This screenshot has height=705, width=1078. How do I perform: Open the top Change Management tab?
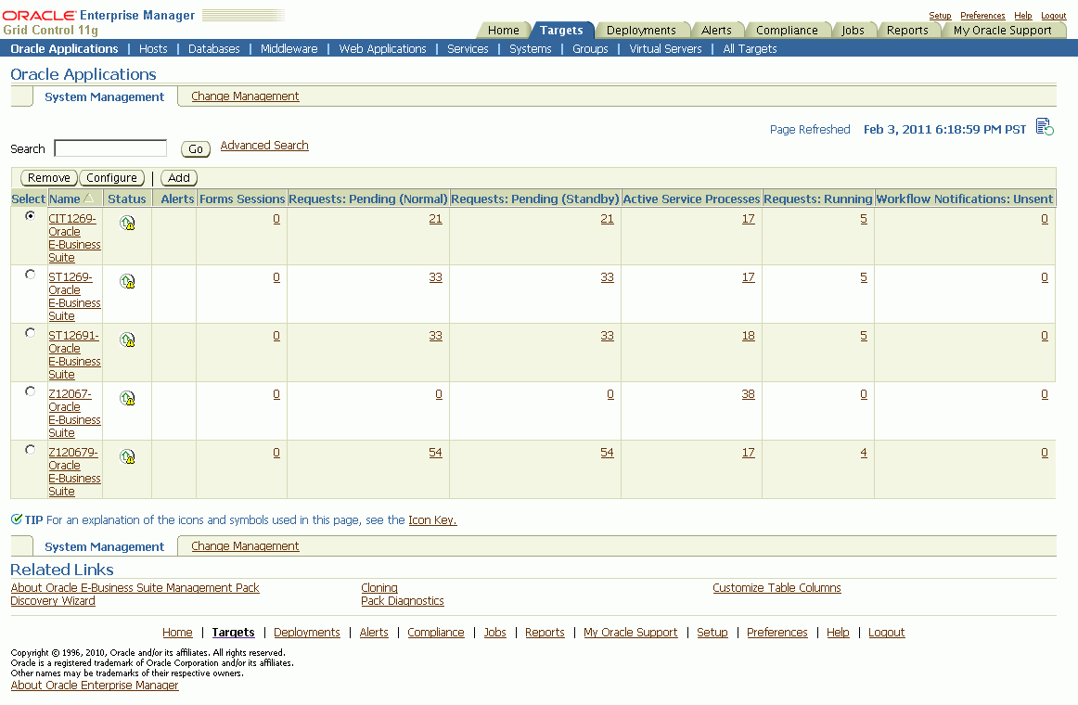245,96
